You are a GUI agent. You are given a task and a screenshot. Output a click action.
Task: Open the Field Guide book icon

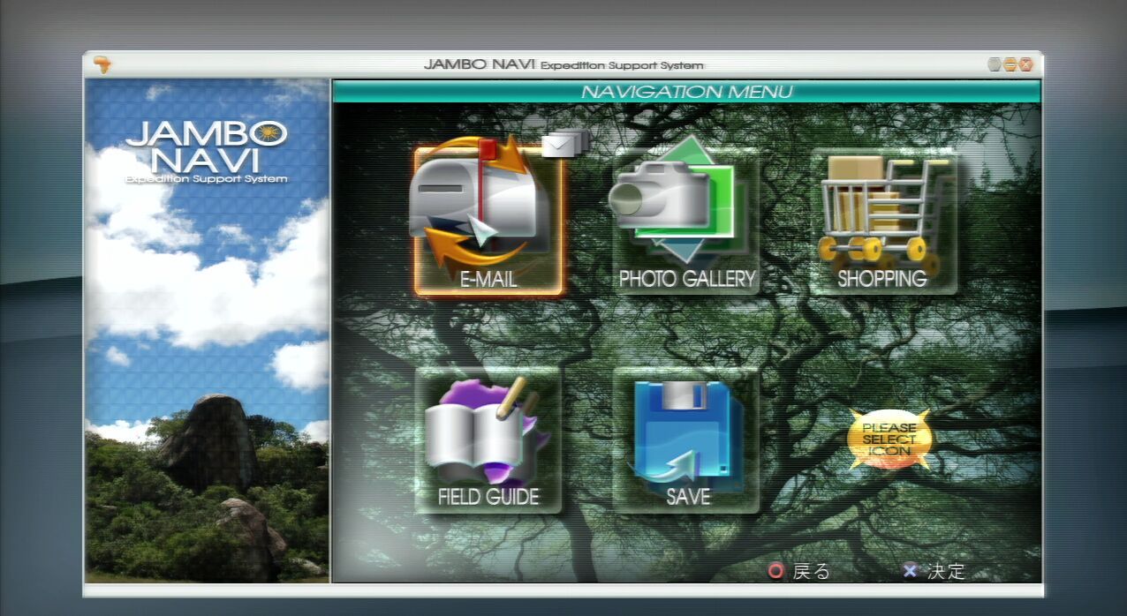point(488,429)
